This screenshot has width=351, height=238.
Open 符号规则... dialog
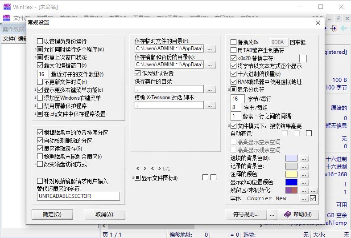[x=246, y=214]
